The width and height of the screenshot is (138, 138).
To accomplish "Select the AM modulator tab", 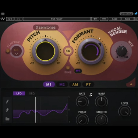I will [x=75, y=85].
